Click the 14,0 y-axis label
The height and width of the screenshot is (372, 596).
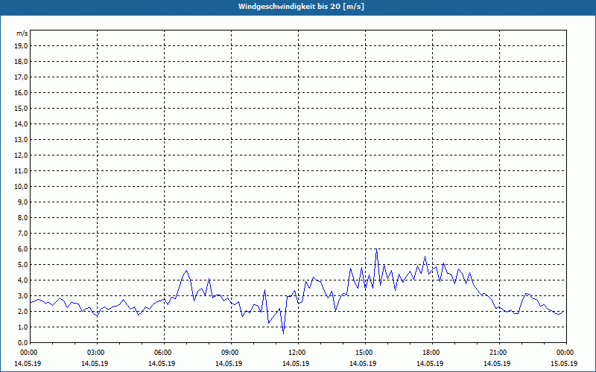21,124
